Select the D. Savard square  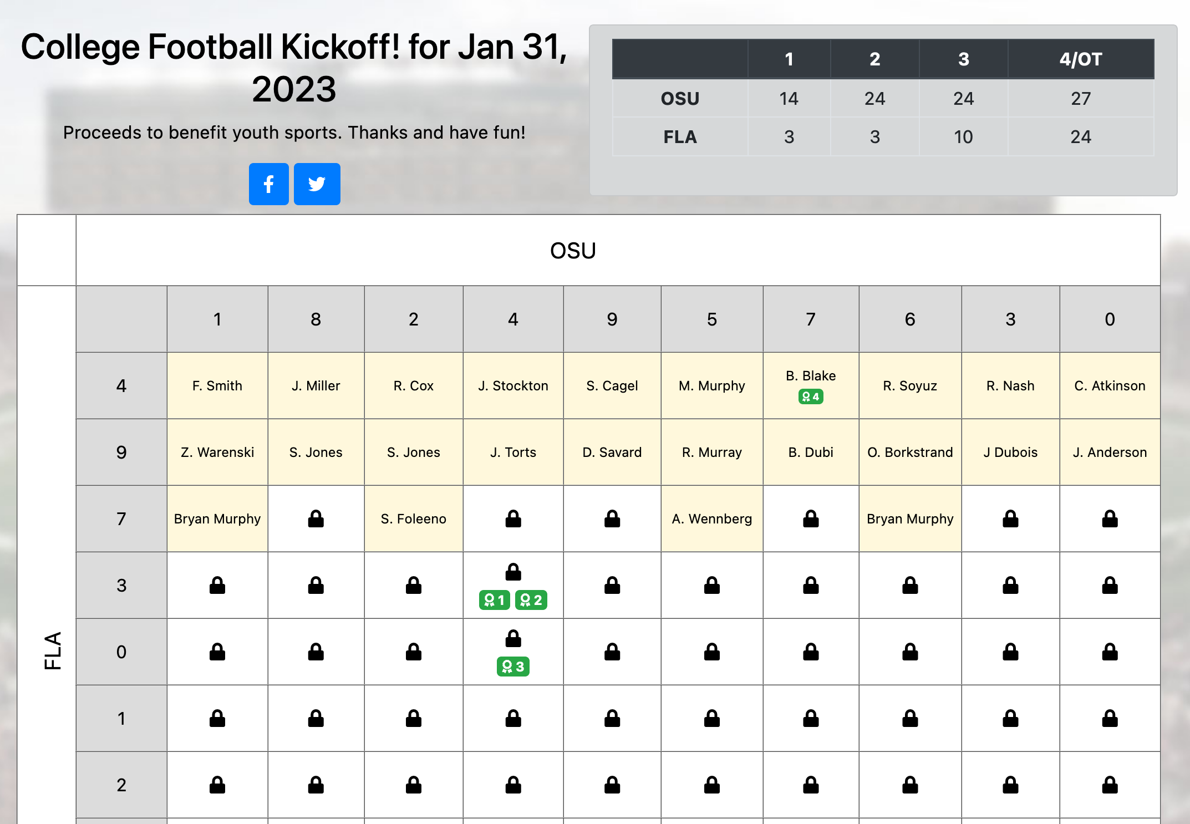pos(612,452)
